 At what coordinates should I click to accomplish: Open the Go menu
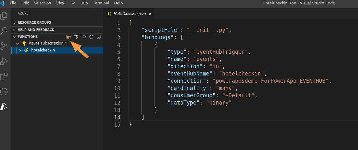pos(73,3)
